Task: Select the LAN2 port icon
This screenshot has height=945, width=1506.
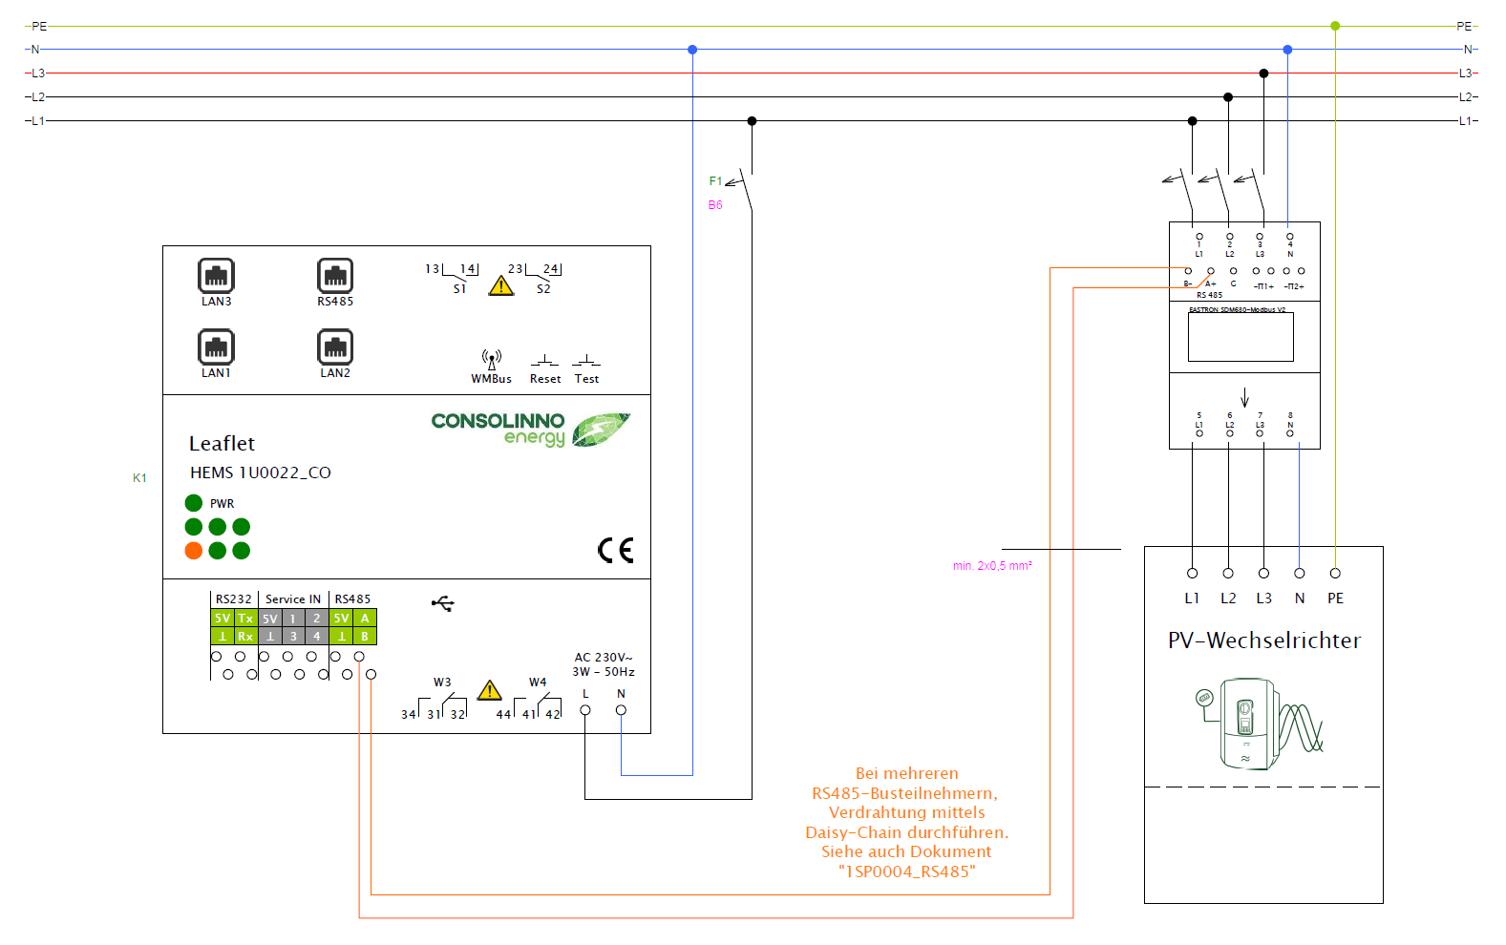Action: click(x=335, y=347)
